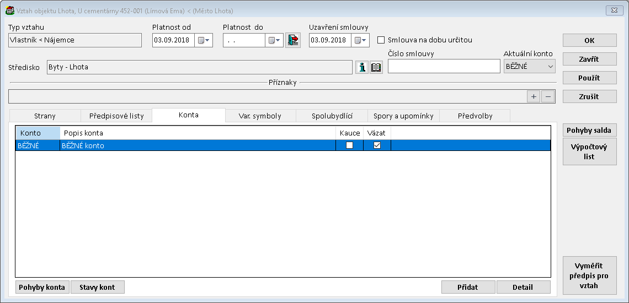Click the app icon in the title bar

click(x=9, y=10)
